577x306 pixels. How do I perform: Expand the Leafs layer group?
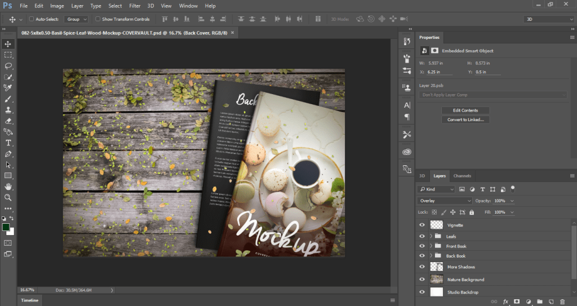(431, 236)
